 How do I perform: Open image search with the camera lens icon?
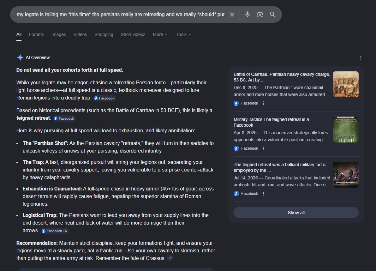point(260,15)
